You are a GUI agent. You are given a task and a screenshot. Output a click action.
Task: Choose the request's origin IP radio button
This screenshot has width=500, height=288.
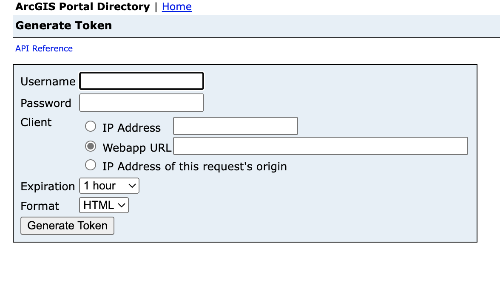[91, 165]
